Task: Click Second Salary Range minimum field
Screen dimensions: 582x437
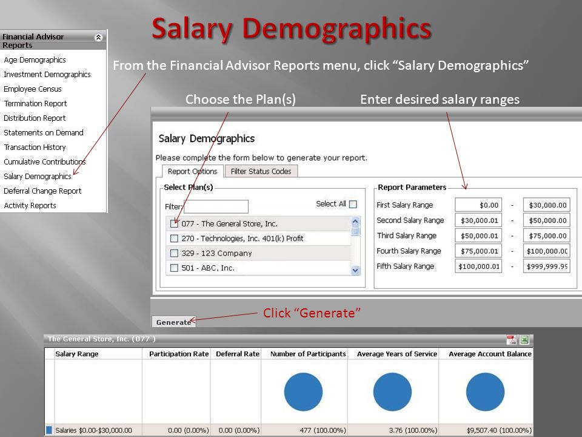Action: pos(478,220)
